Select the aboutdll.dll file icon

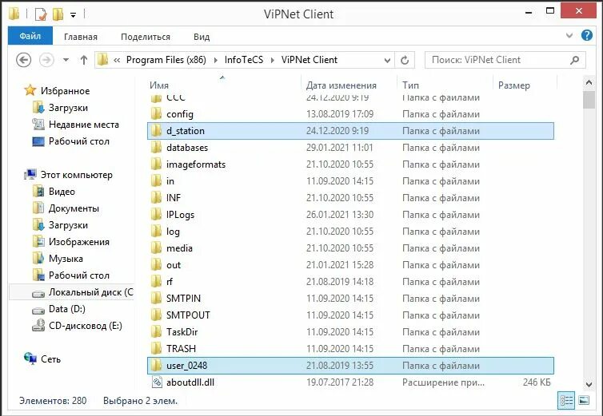click(157, 382)
